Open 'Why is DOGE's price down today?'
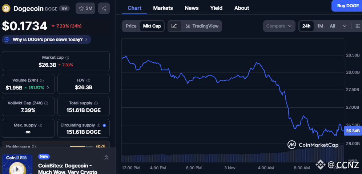The height and width of the screenshot is (174, 362). (47, 40)
